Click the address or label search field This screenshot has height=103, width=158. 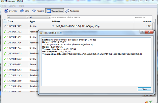click(x=92, y=17)
